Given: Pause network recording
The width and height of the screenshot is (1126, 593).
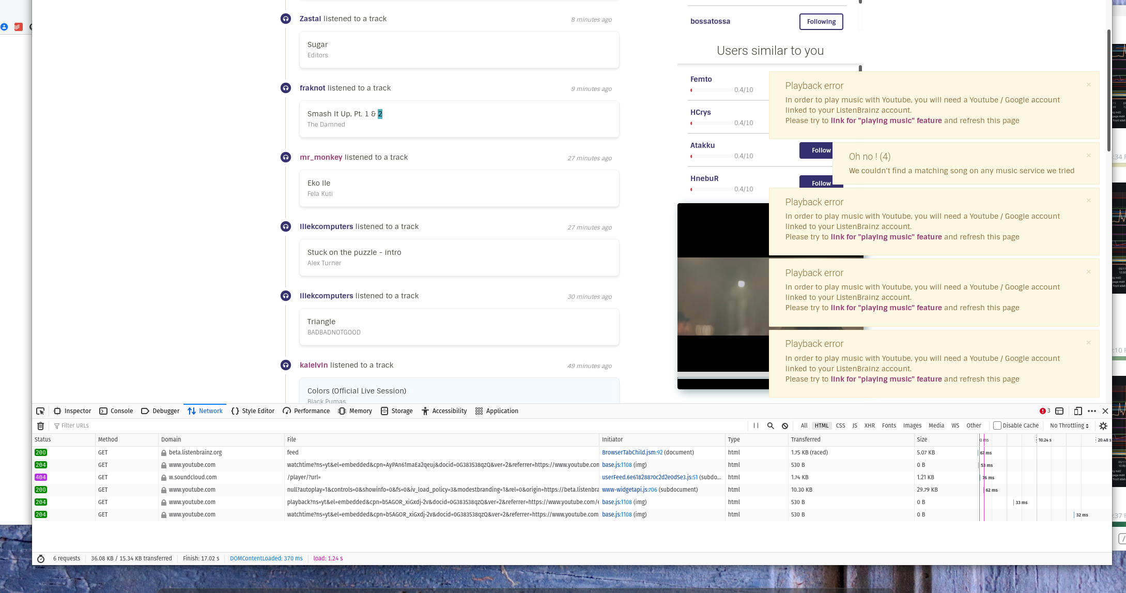Looking at the screenshot, I should tap(756, 425).
